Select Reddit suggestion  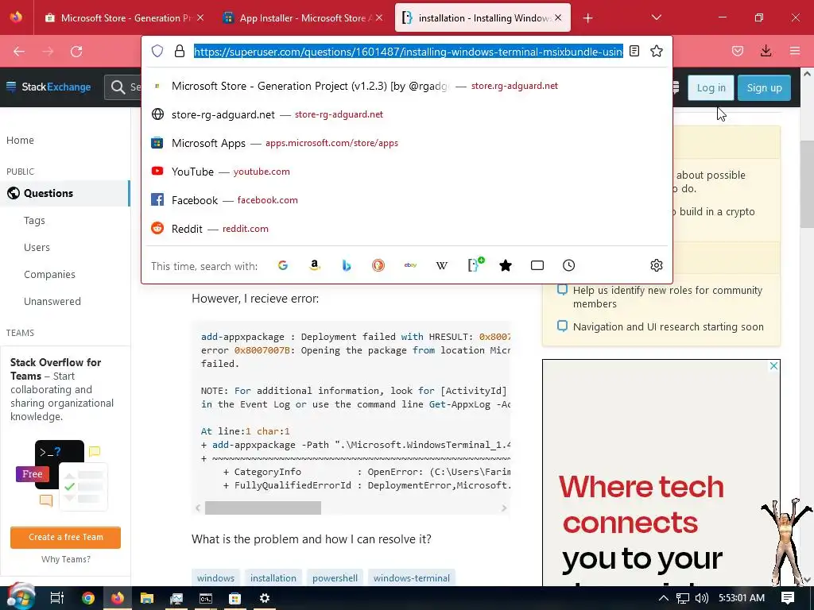click(x=406, y=229)
